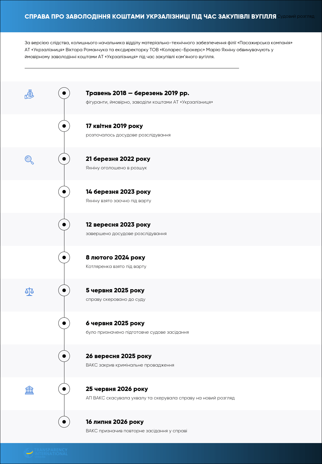Select timeline marker for 16 липня 2026
322x464 pixels.
click(64, 422)
